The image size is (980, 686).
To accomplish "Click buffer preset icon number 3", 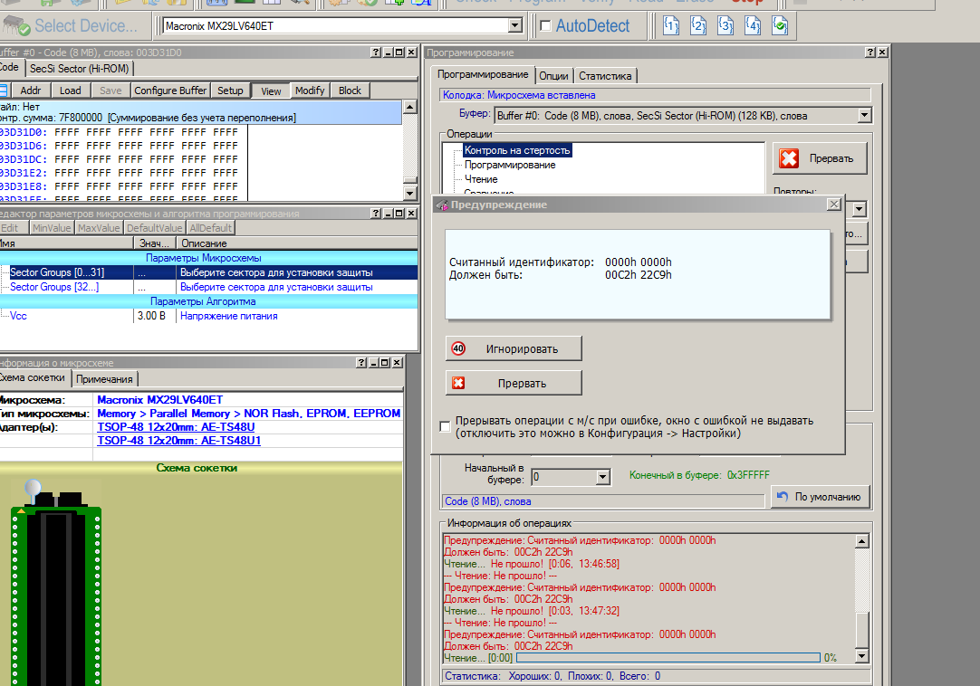I will click(725, 25).
